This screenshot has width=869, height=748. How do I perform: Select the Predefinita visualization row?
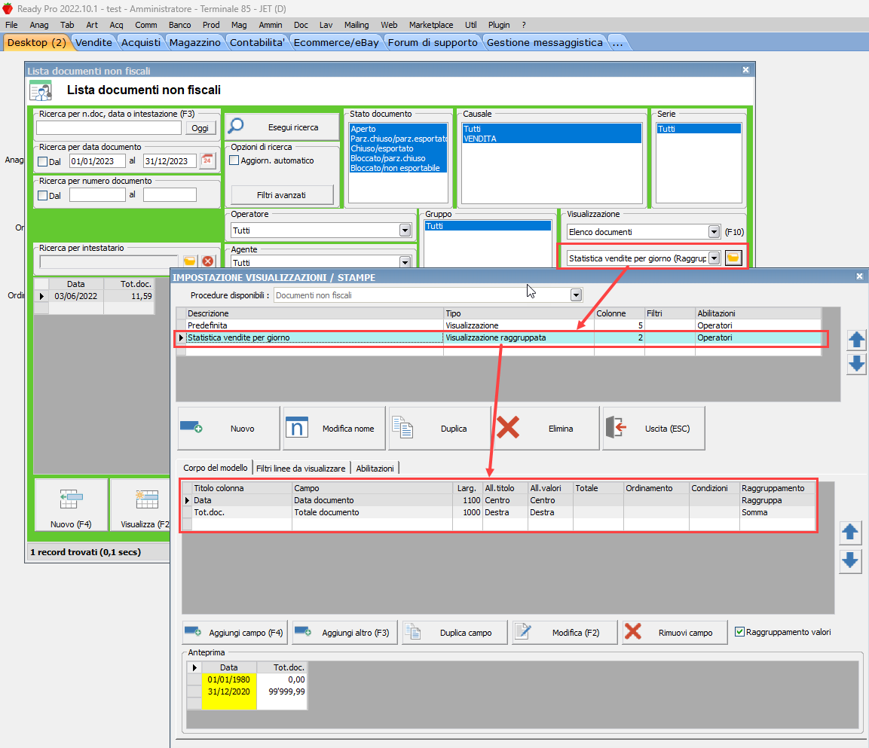498,325
